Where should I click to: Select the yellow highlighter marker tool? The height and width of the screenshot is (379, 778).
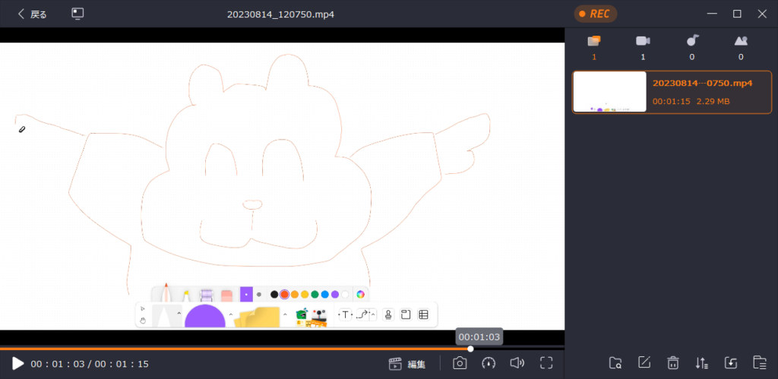click(x=186, y=295)
